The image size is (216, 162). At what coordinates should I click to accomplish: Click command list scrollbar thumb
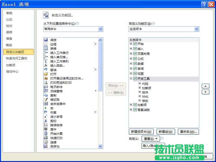click(100, 67)
